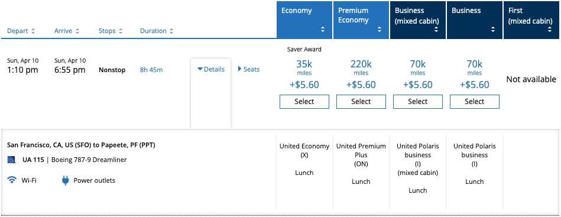Select the 70k Business mixed cabin fare
The image size is (561, 217).
pyautogui.click(x=417, y=102)
